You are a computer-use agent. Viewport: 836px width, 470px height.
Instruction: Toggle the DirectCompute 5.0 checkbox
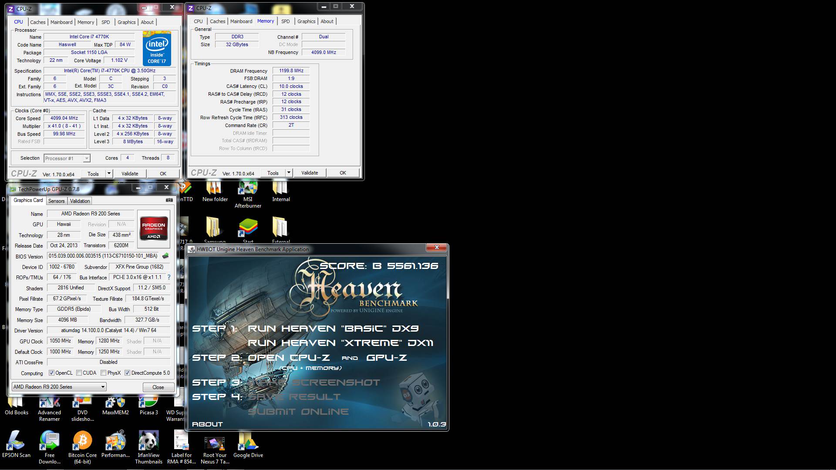[x=127, y=373]
